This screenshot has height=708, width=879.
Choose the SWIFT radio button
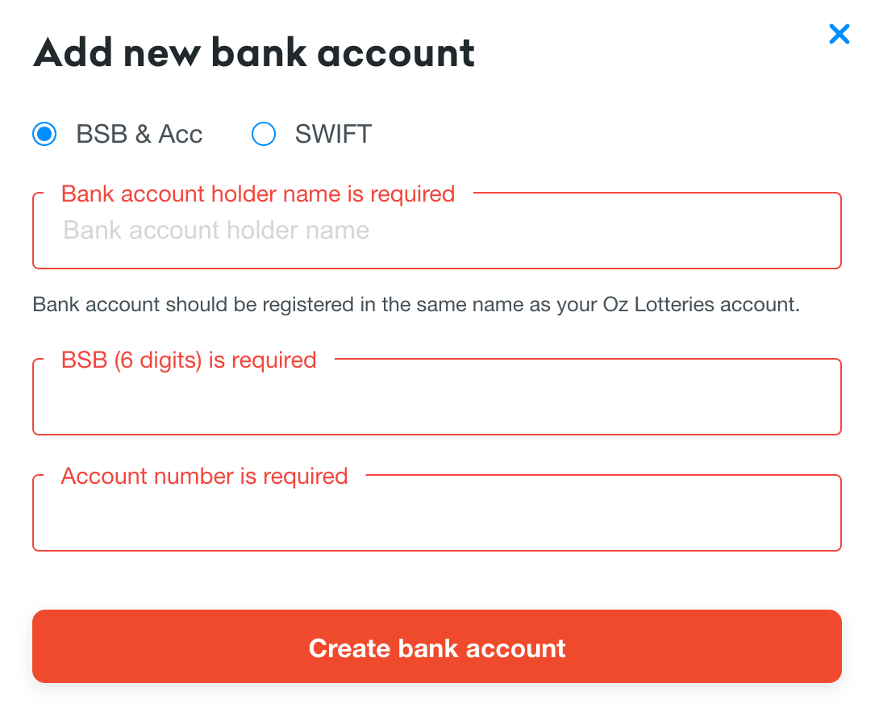[264, 134]
